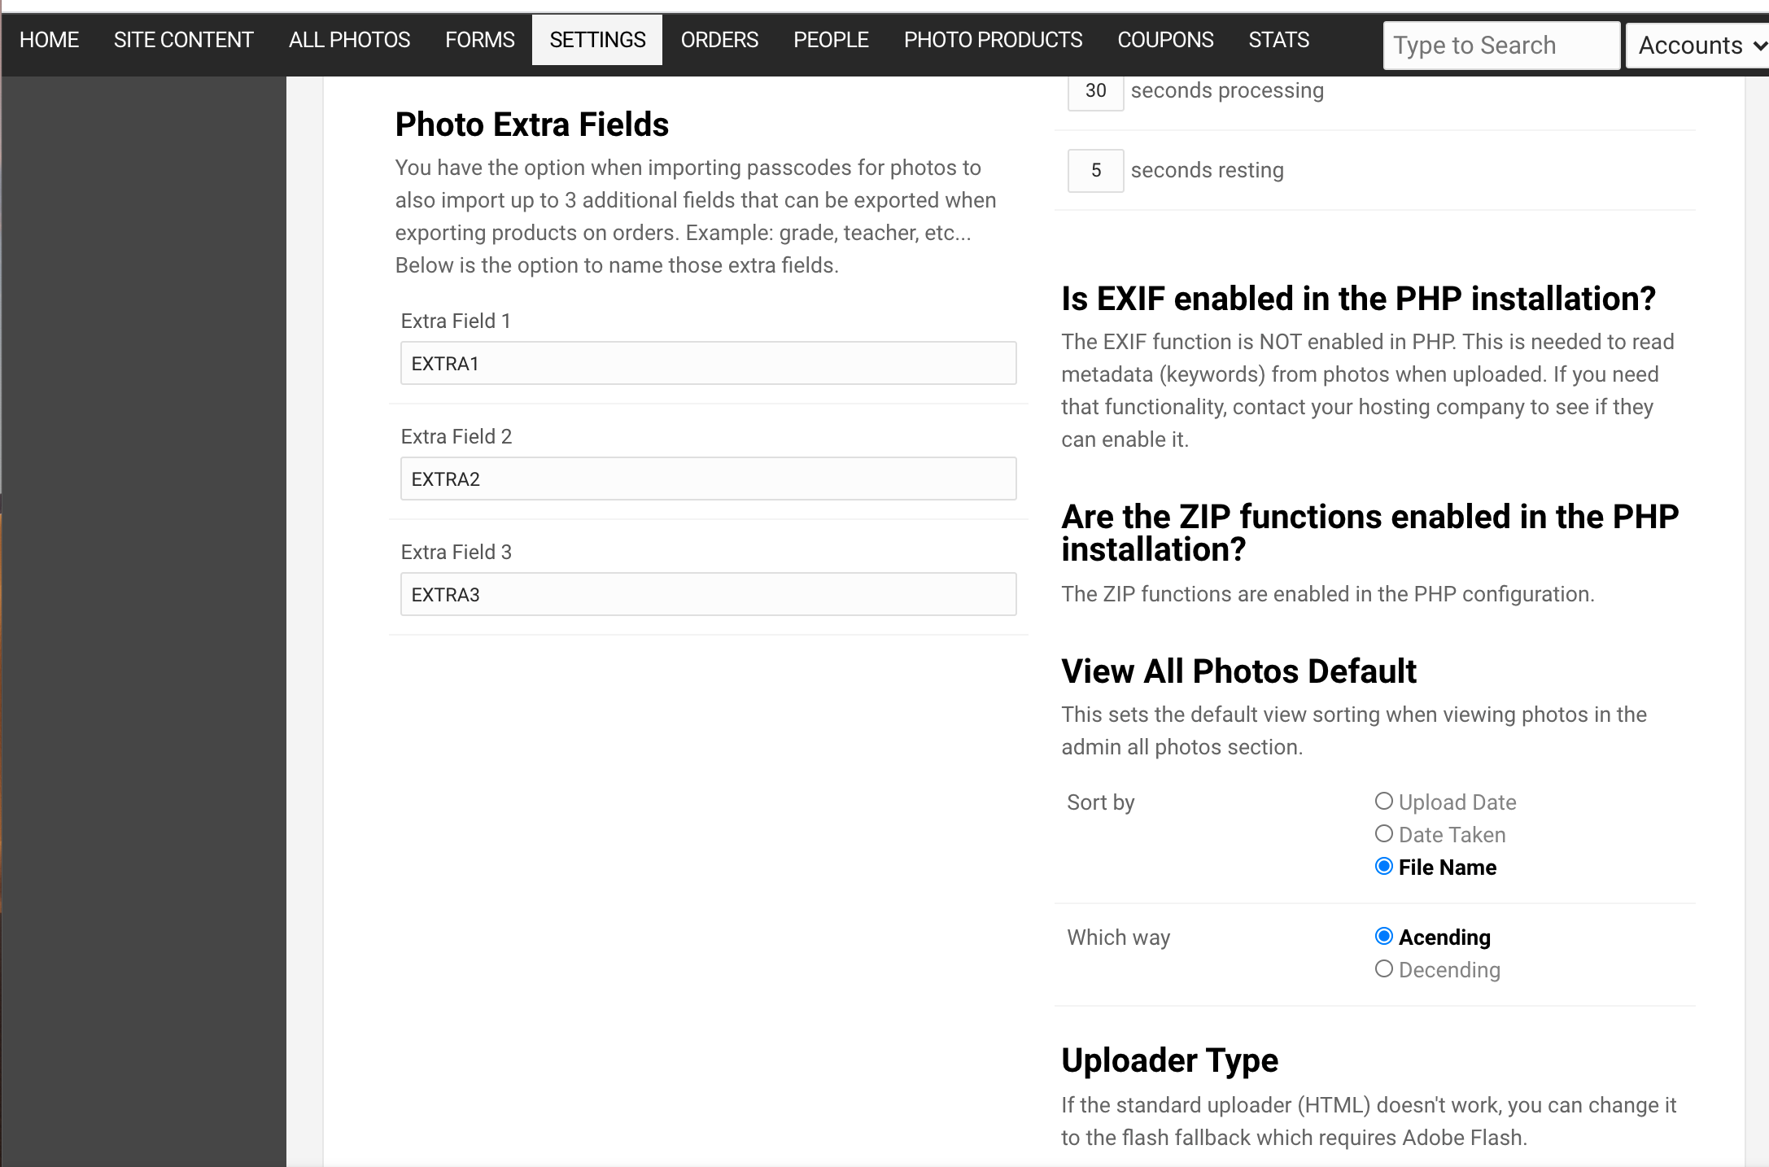
Task: Expand the Accounts dropdown
Action: click(x=1698, y=46)
